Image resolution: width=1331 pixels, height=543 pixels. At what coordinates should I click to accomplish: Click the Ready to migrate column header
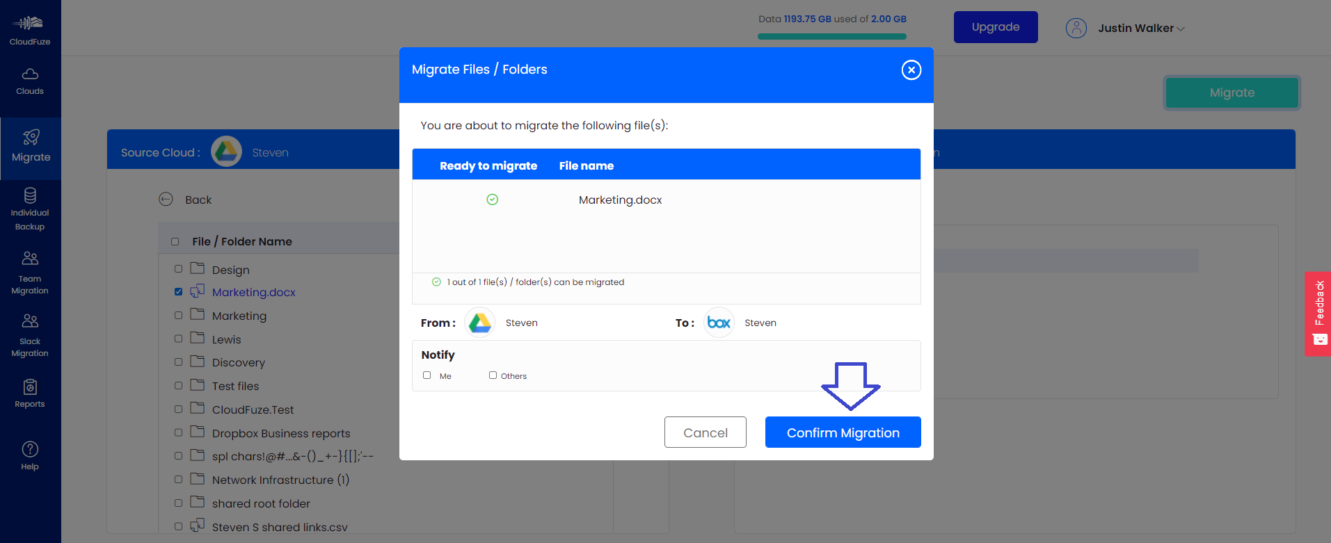click(488, 165)
